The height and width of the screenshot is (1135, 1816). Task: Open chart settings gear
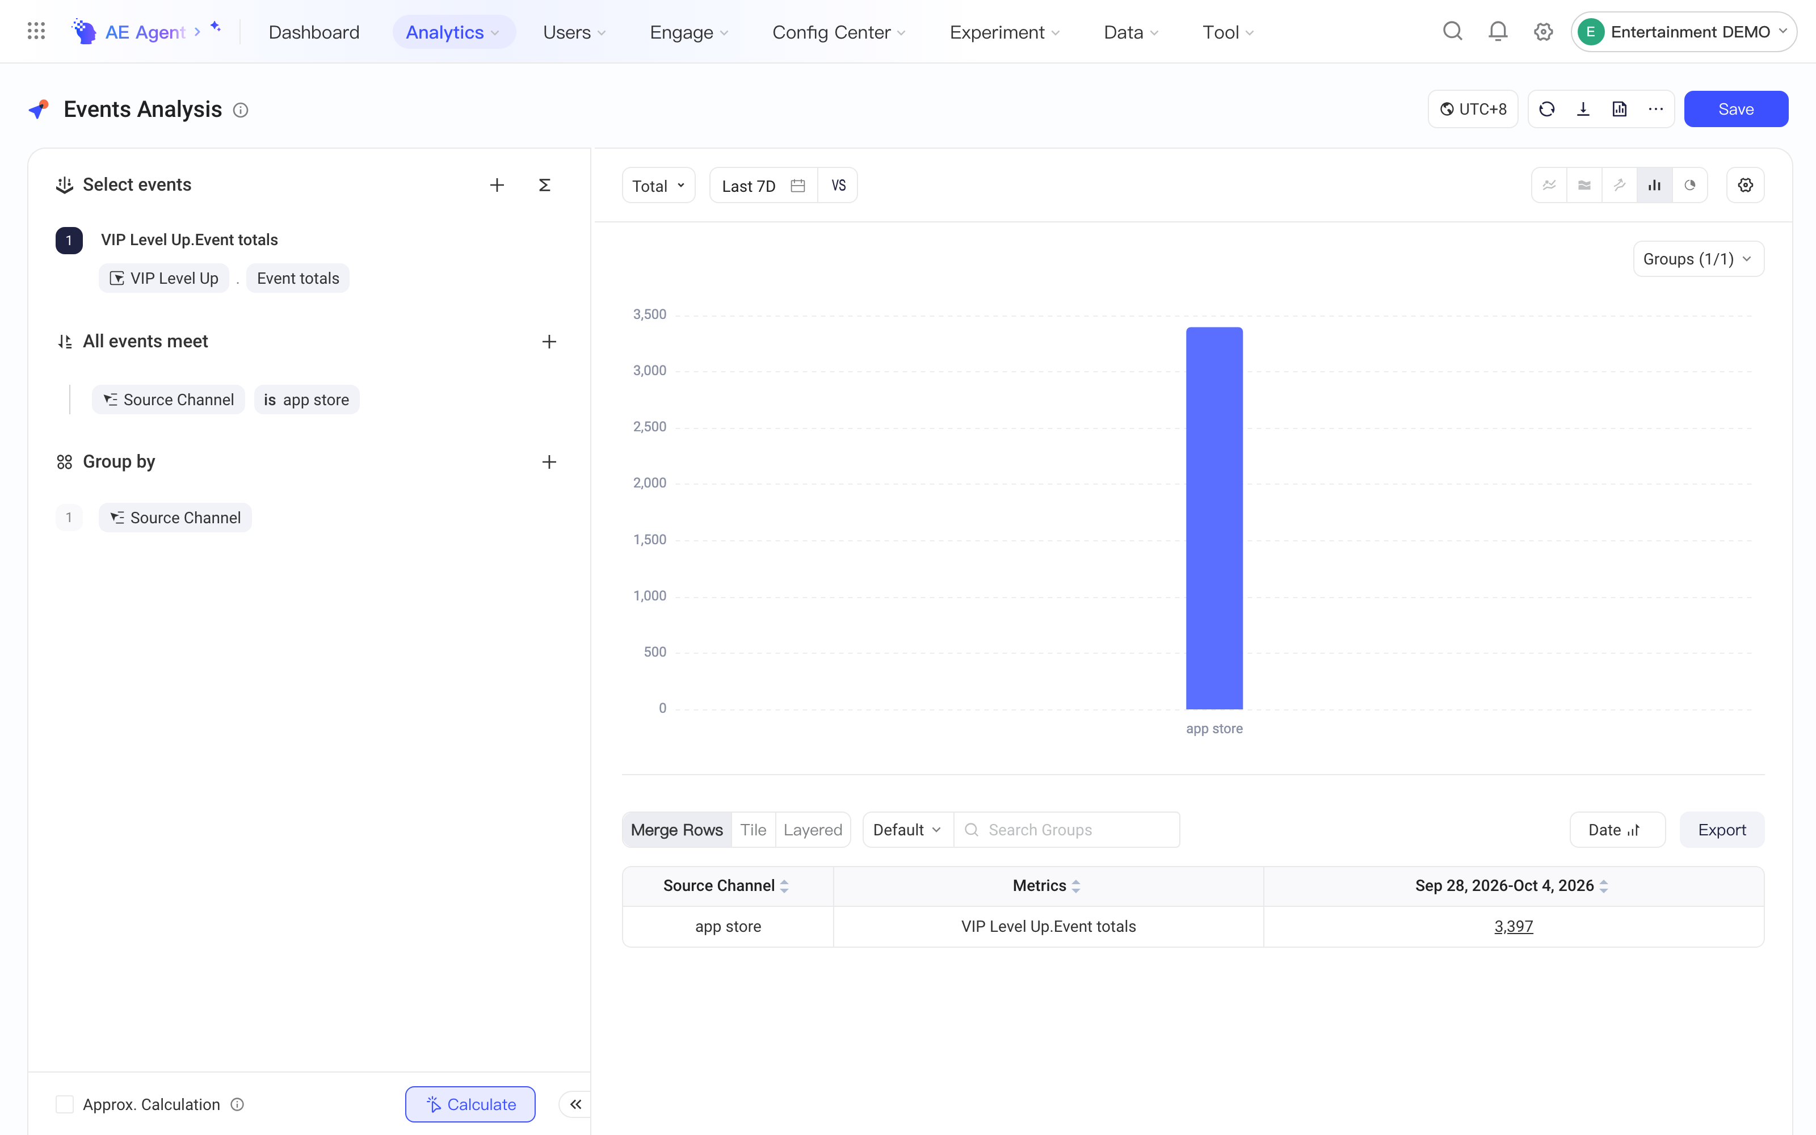[x=1746, y=186]
